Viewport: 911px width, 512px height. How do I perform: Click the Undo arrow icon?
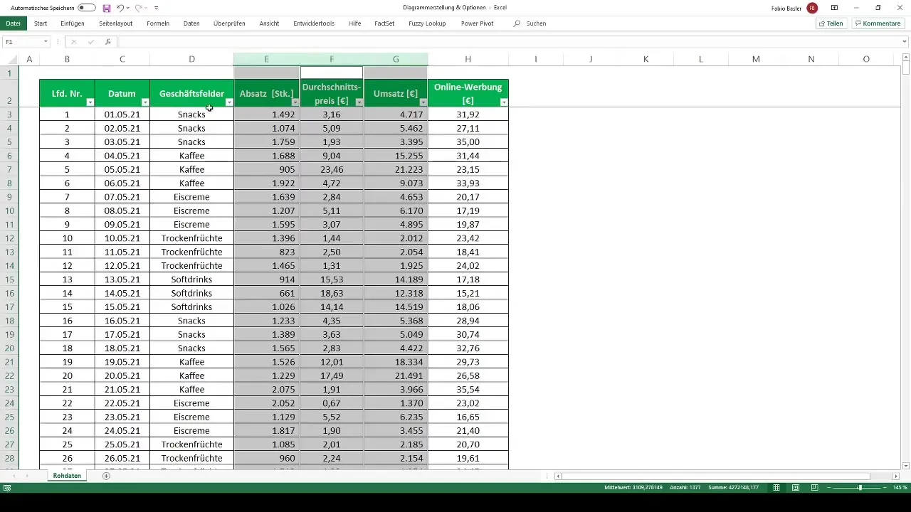pyautogui.click(x=120, y=8)
